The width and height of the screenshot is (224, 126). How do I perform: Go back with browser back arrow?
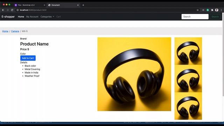coord(3,10)
